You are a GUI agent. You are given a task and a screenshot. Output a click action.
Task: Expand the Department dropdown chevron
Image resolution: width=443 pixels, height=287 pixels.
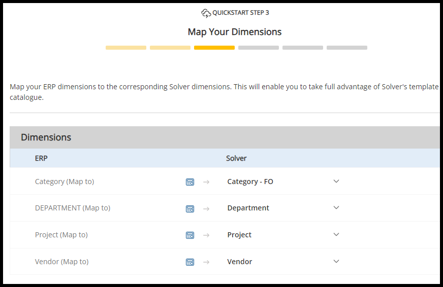pos(336,208)
